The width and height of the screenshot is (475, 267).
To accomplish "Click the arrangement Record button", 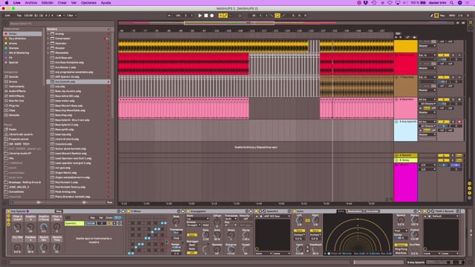I will (212, 16).
